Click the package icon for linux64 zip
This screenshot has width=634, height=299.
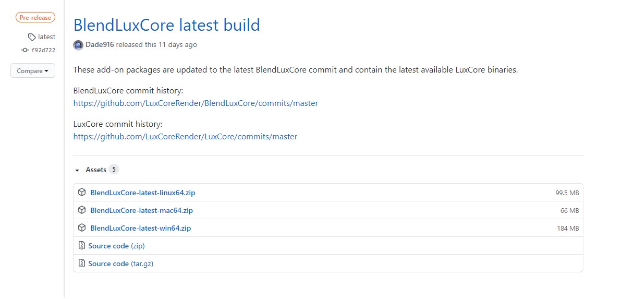[82, 193]
